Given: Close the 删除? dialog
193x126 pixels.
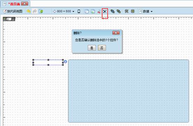Looking at the screenshot, I should pos(116,33).
